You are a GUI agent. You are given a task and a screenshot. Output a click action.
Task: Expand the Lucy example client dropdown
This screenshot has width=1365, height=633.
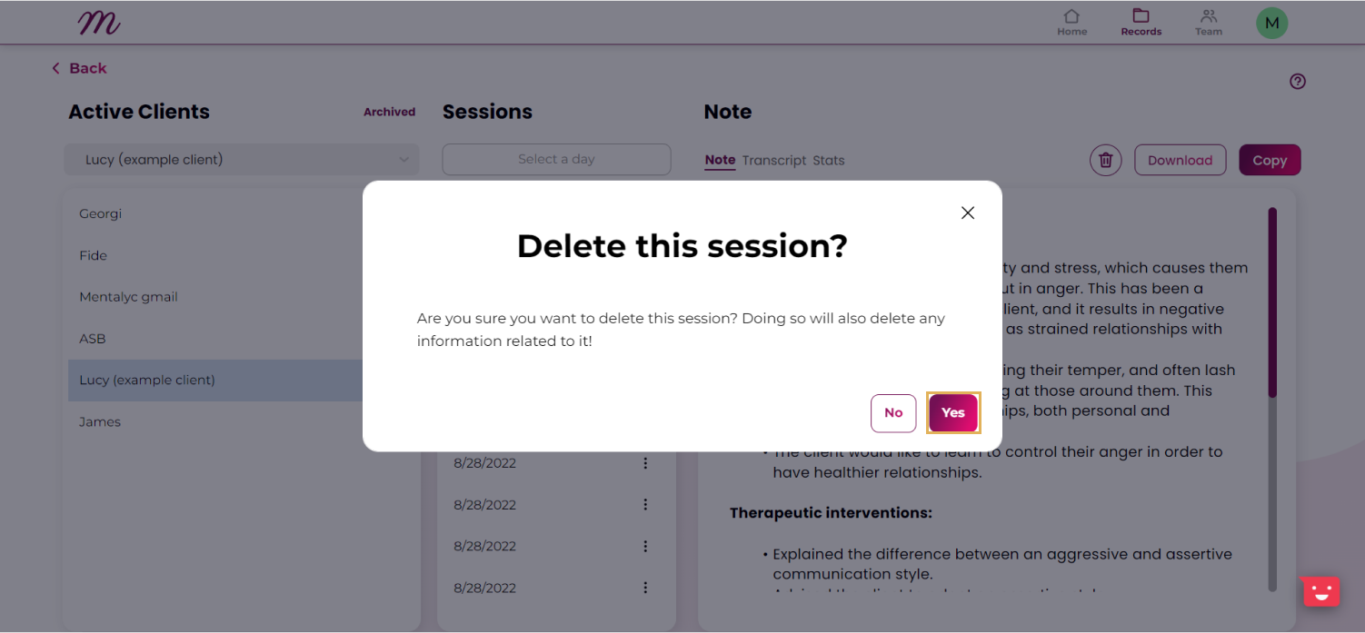click(242, 160)
